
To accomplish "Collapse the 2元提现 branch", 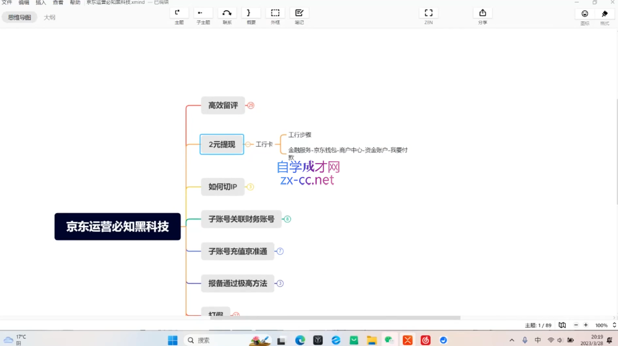I will (248, 144).
